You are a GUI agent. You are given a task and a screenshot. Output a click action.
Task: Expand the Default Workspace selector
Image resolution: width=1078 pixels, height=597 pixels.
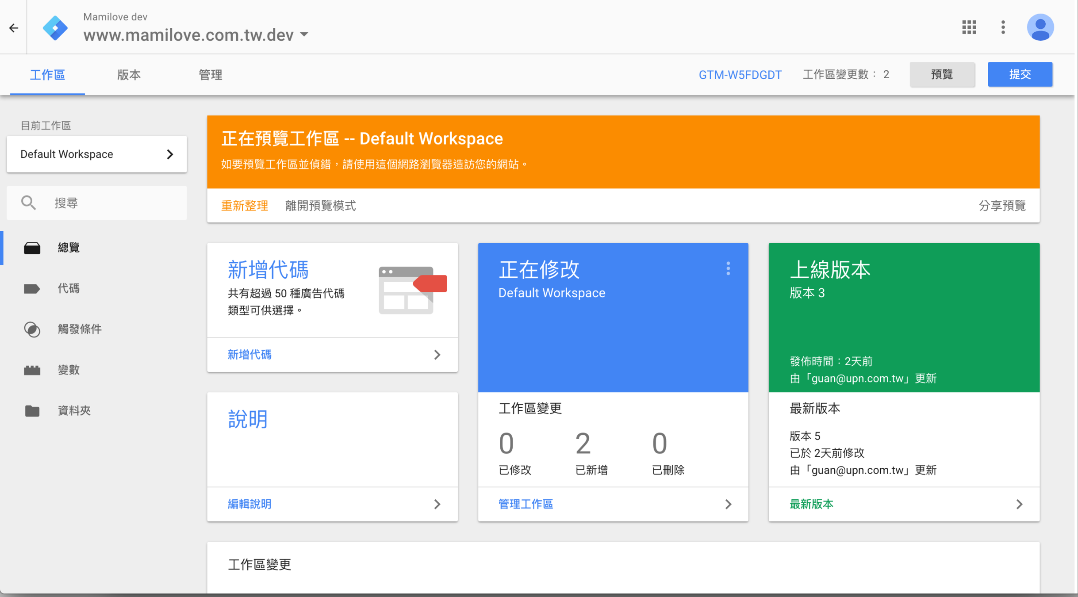click(x=96, y=154)
